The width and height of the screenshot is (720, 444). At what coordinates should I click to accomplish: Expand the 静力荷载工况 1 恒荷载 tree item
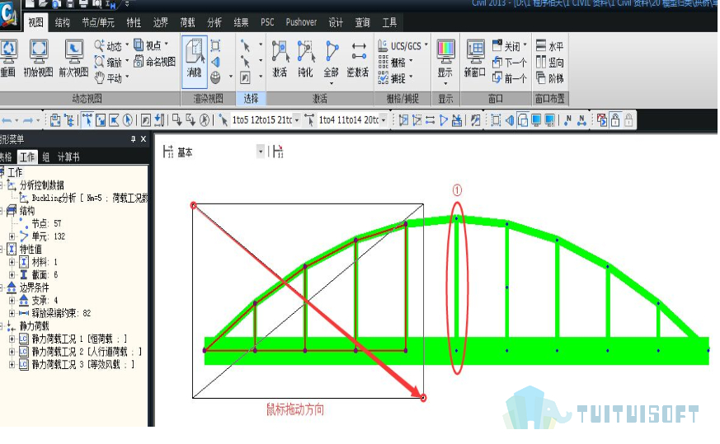(x=12, y=339)
